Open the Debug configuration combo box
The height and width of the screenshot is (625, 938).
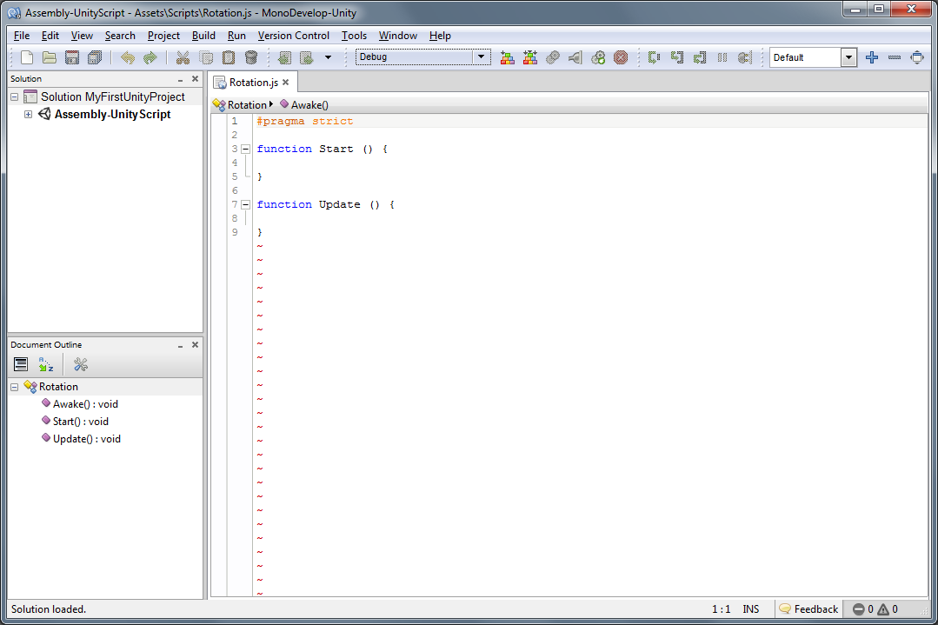point(423,57)
